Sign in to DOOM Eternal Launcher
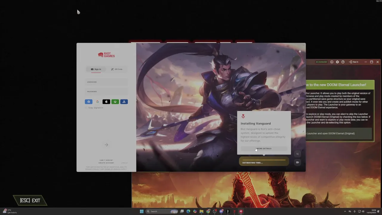Image resolution: width=382 pixels, height=215 pixels. [x=354, y=62]
